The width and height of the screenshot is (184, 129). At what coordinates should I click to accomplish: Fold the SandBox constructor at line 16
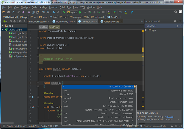38,83
